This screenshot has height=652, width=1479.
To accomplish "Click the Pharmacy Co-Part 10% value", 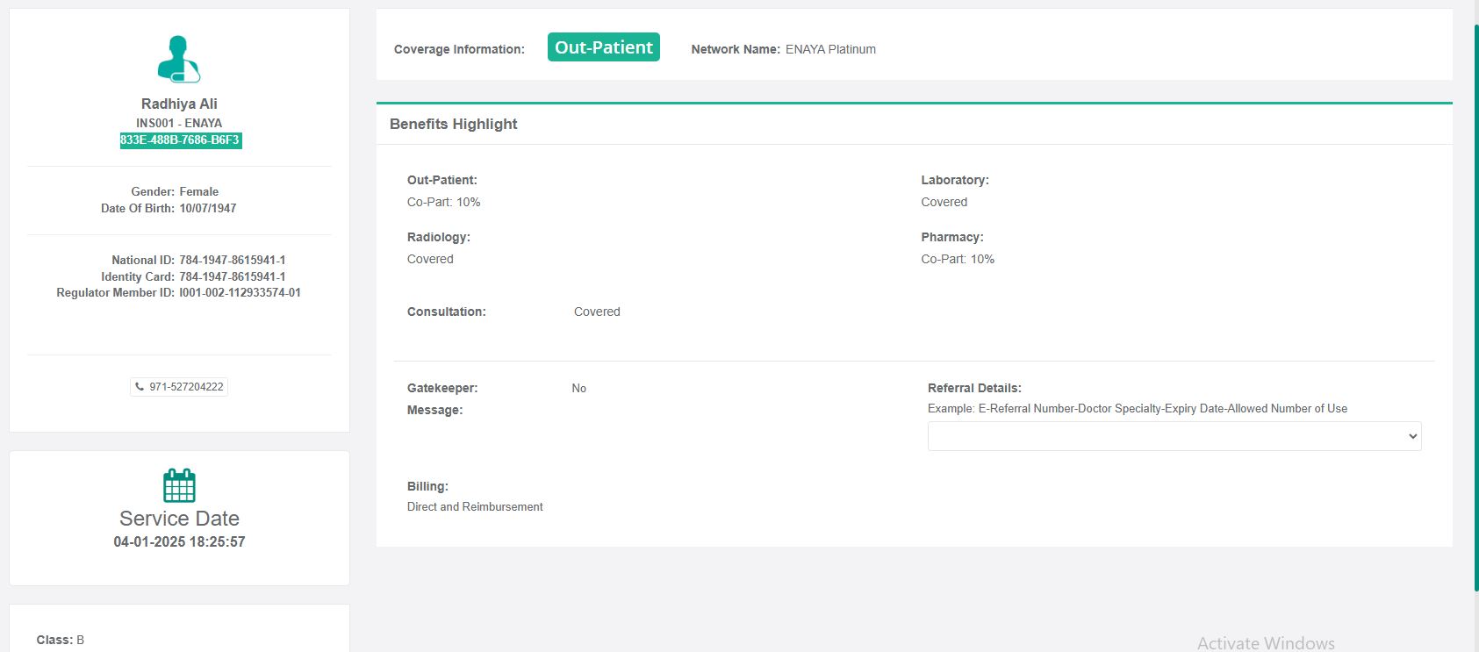I will [958, 260].
